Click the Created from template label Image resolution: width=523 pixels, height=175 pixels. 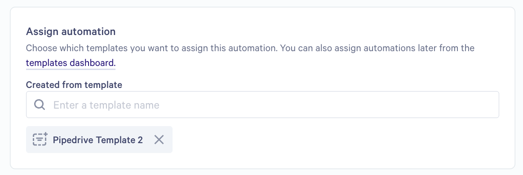click(x=74, y=85)
